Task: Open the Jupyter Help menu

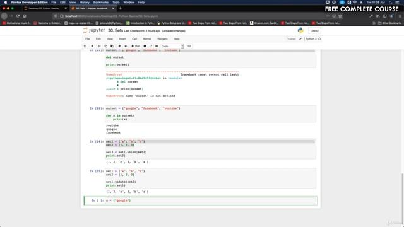Action: (x=177, y=39)
